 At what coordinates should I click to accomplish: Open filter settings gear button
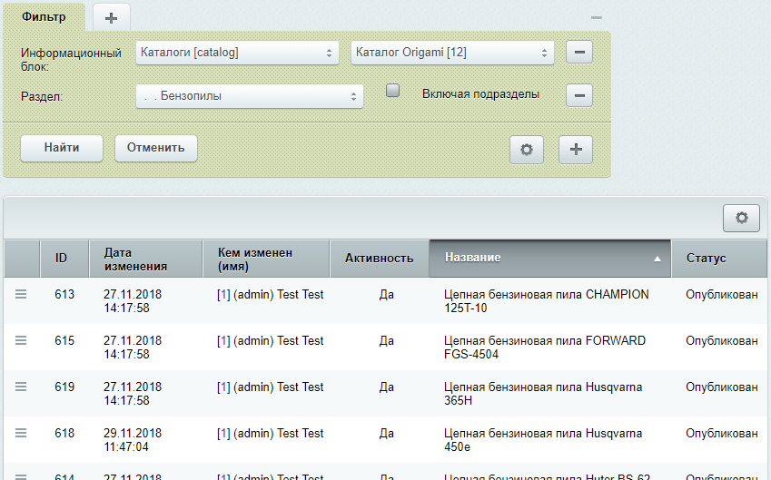pyautogui.click(x=527, y=150)
